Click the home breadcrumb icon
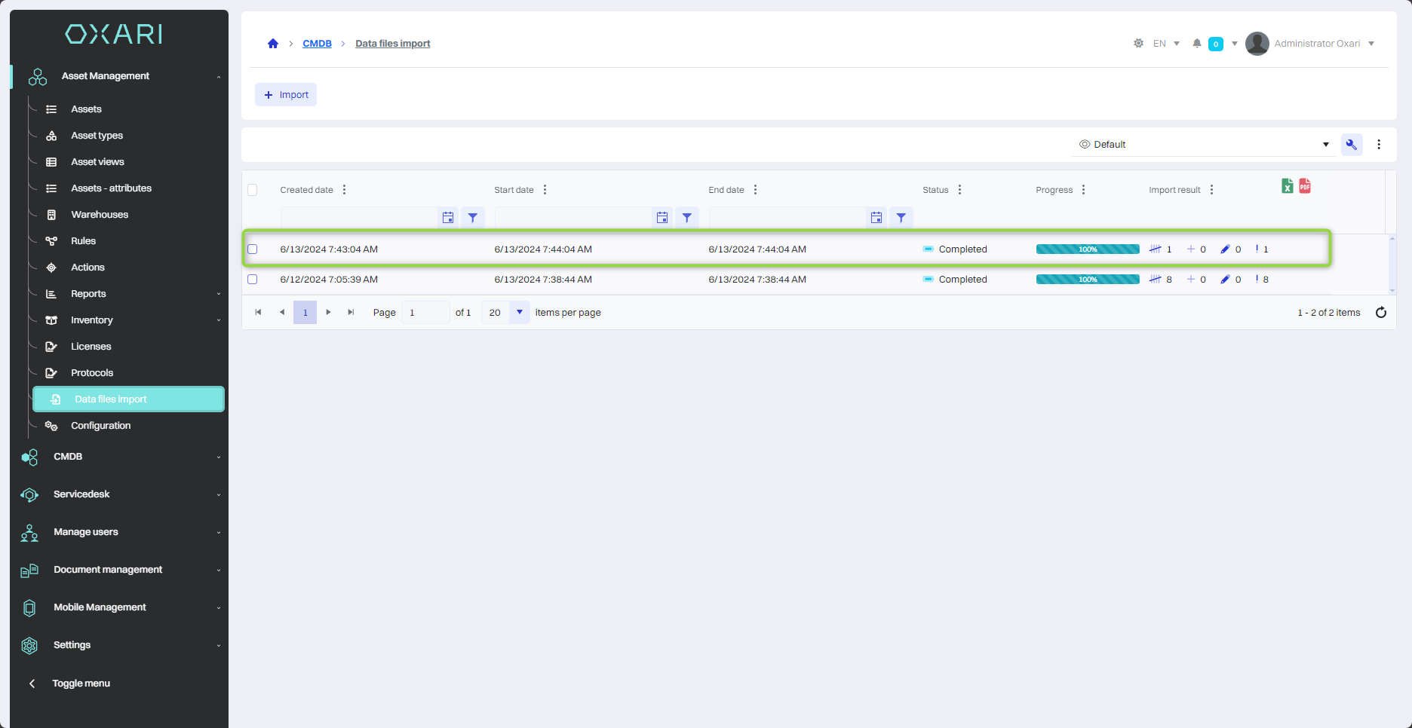The height and width of the screenshot is (728, 1412). 273,44
